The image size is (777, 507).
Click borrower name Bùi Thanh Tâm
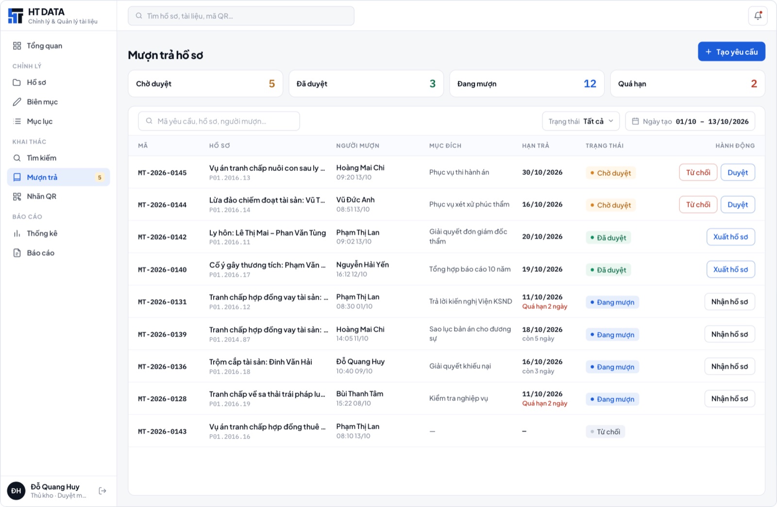click(360, 394)
